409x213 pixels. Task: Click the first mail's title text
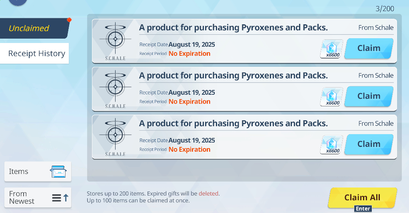tap(233, 27)
